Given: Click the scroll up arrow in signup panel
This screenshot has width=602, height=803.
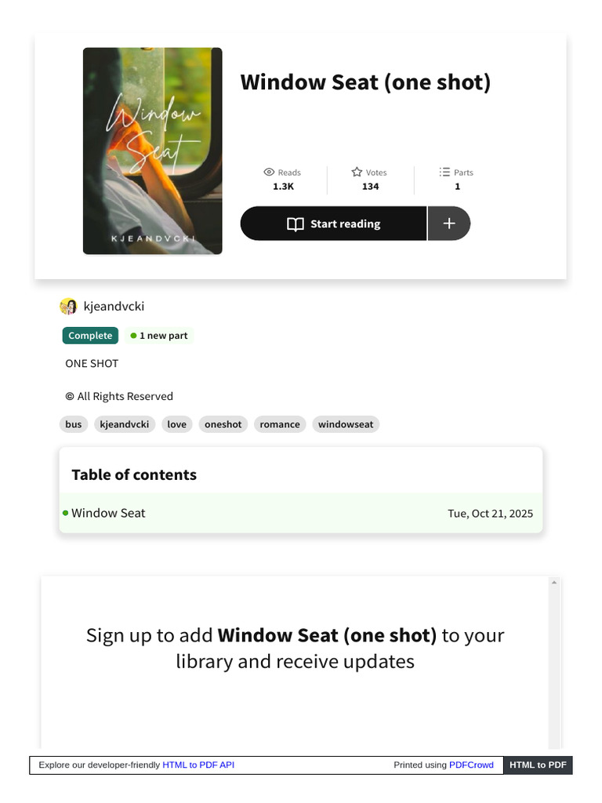Looking at the screenshot, I should [x=554, y=583].
